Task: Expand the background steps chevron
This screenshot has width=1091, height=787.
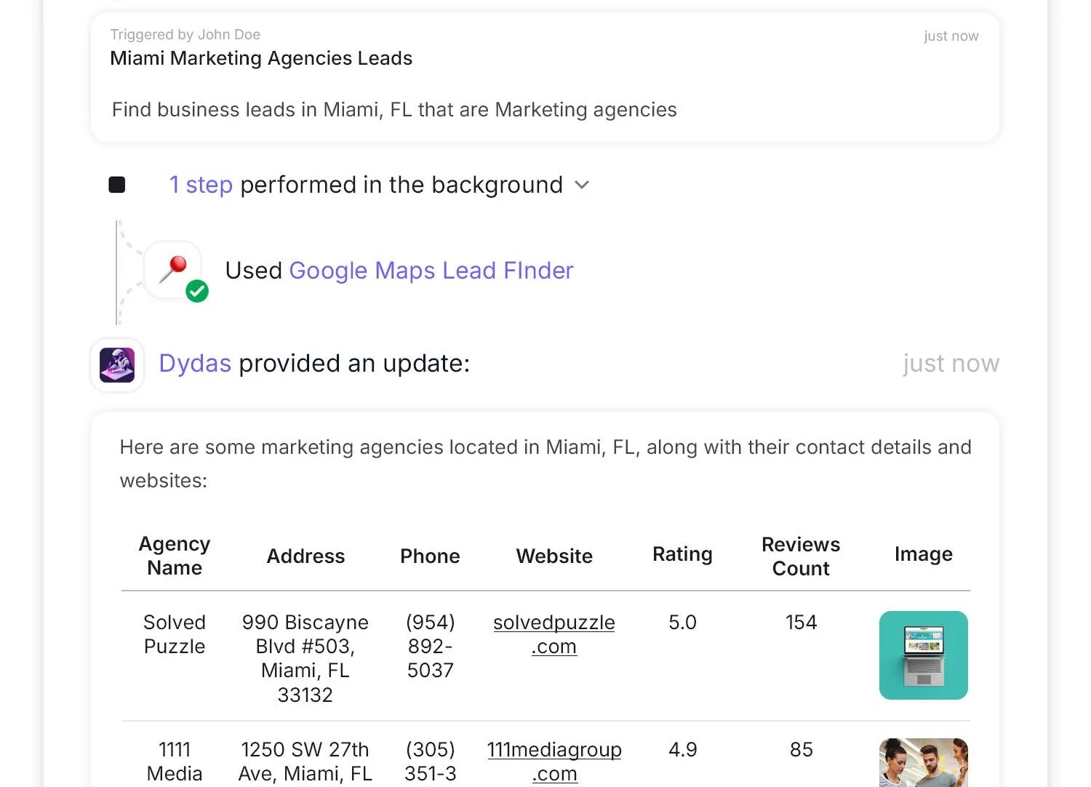Action: pyautogui.click(x=582, y=185)
